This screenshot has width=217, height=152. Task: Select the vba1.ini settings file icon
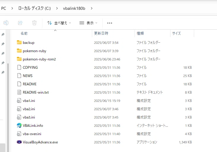19,100
